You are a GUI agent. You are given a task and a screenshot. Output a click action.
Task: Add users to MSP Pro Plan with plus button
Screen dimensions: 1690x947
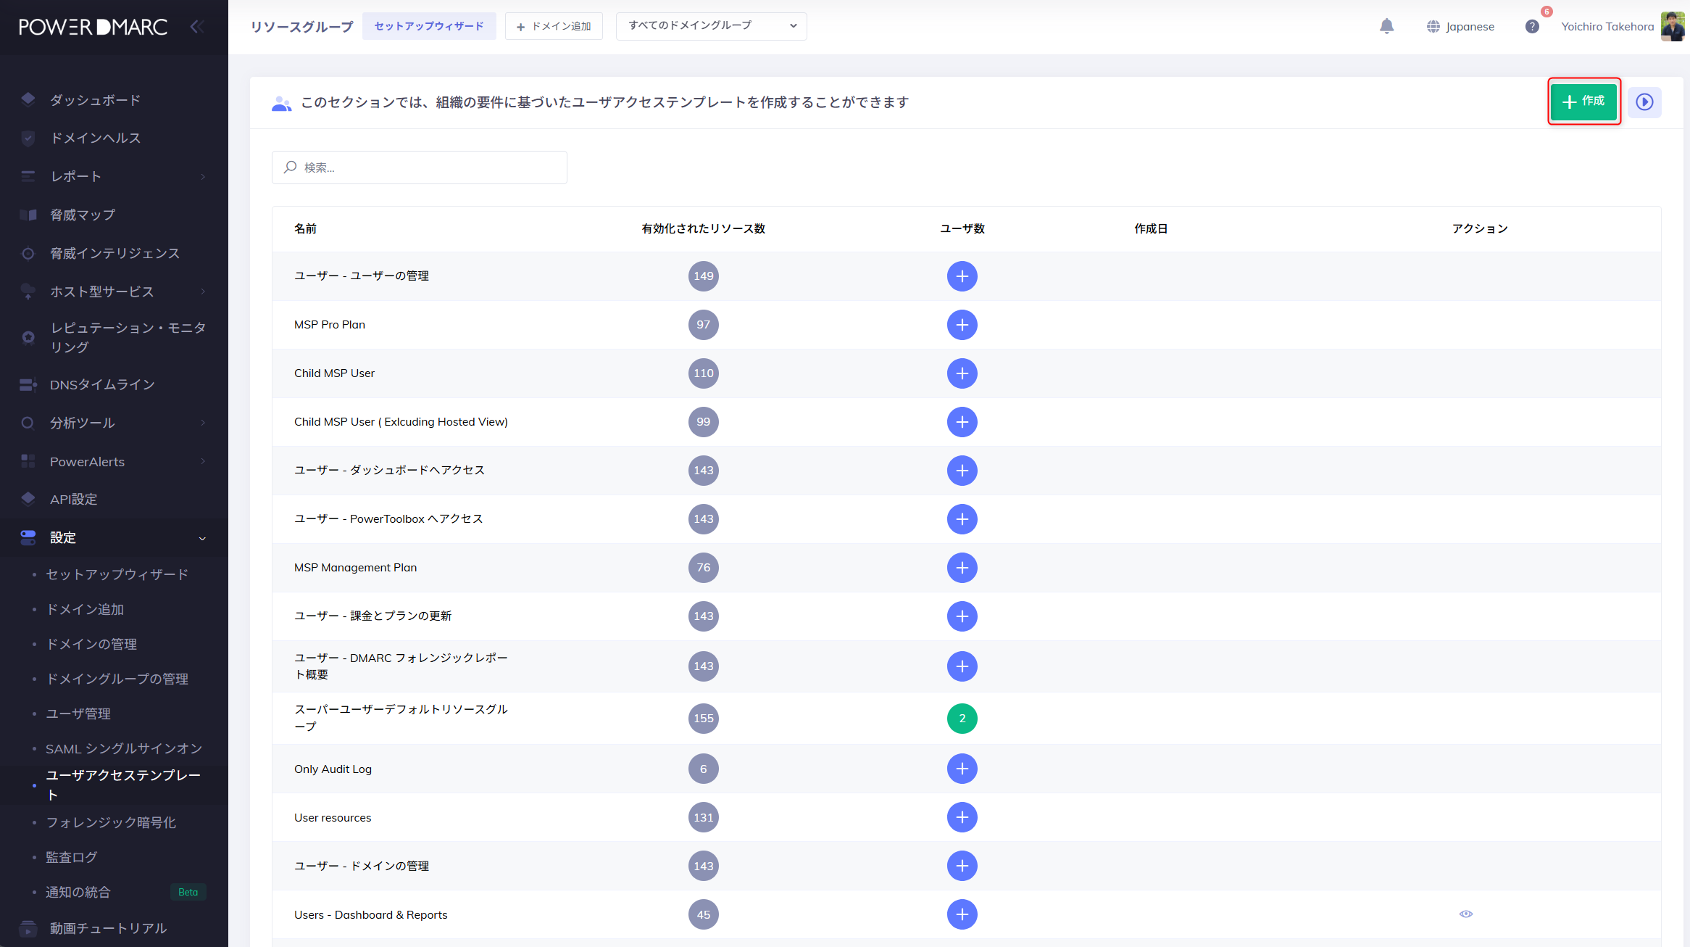962,325
